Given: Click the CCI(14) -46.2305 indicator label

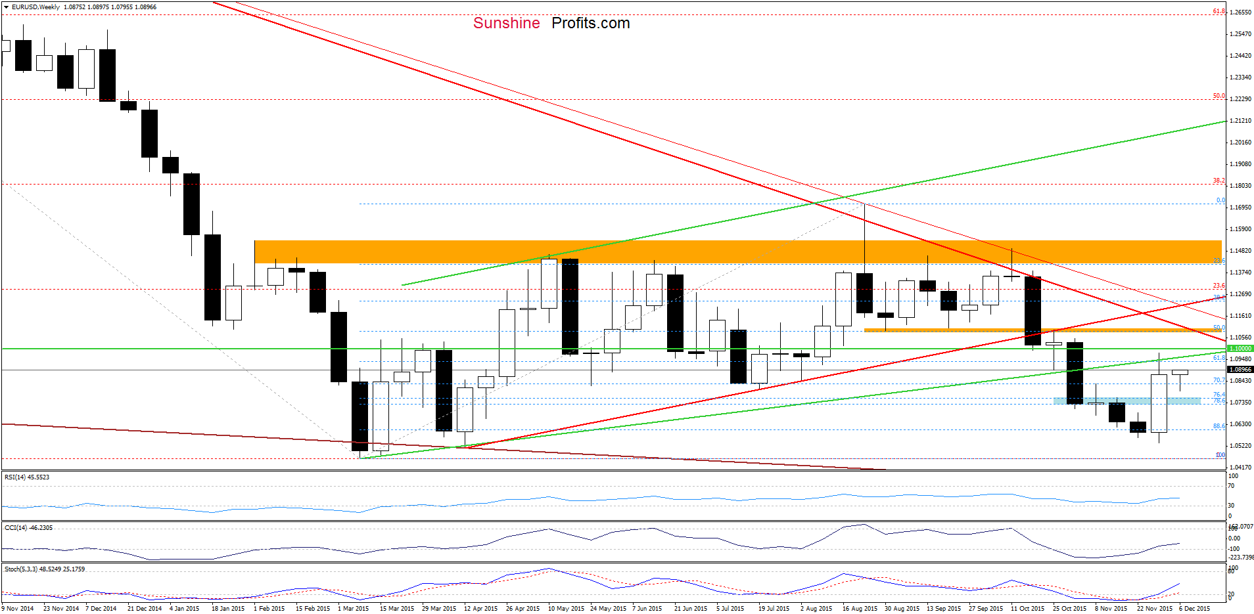Looking at the screenshot, I should click(x=28, y=527).
